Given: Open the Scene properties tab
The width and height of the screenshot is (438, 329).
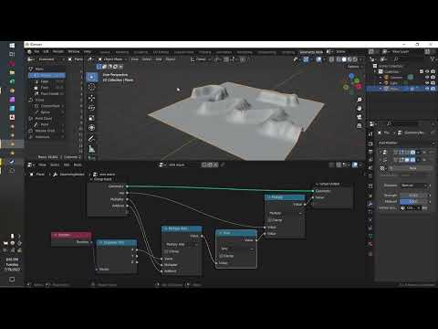Looking at the screenshot, I should (x=370, y=168).
